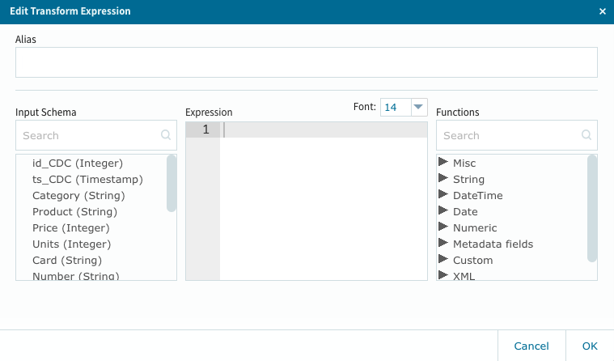Screen dimensions: 614x361
Task: Open the Font size dropdown
Action: point(418,107)
